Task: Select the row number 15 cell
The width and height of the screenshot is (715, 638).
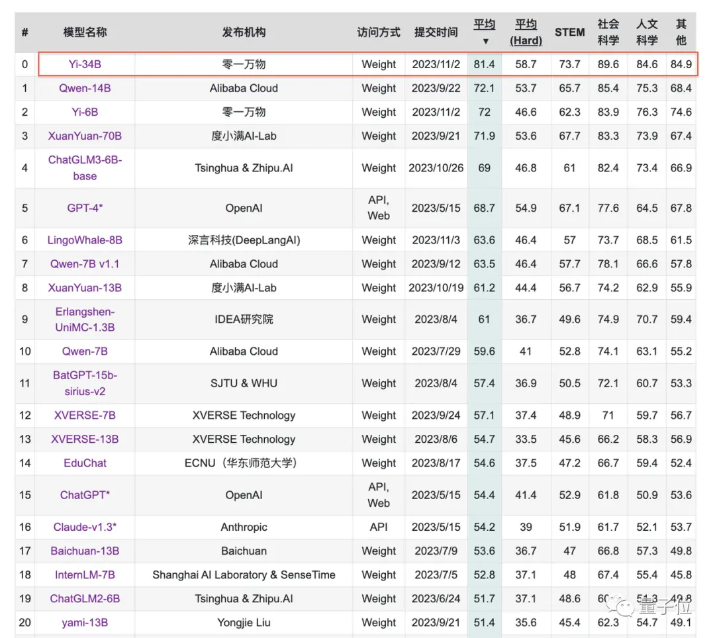Action: tap(25, 495)
